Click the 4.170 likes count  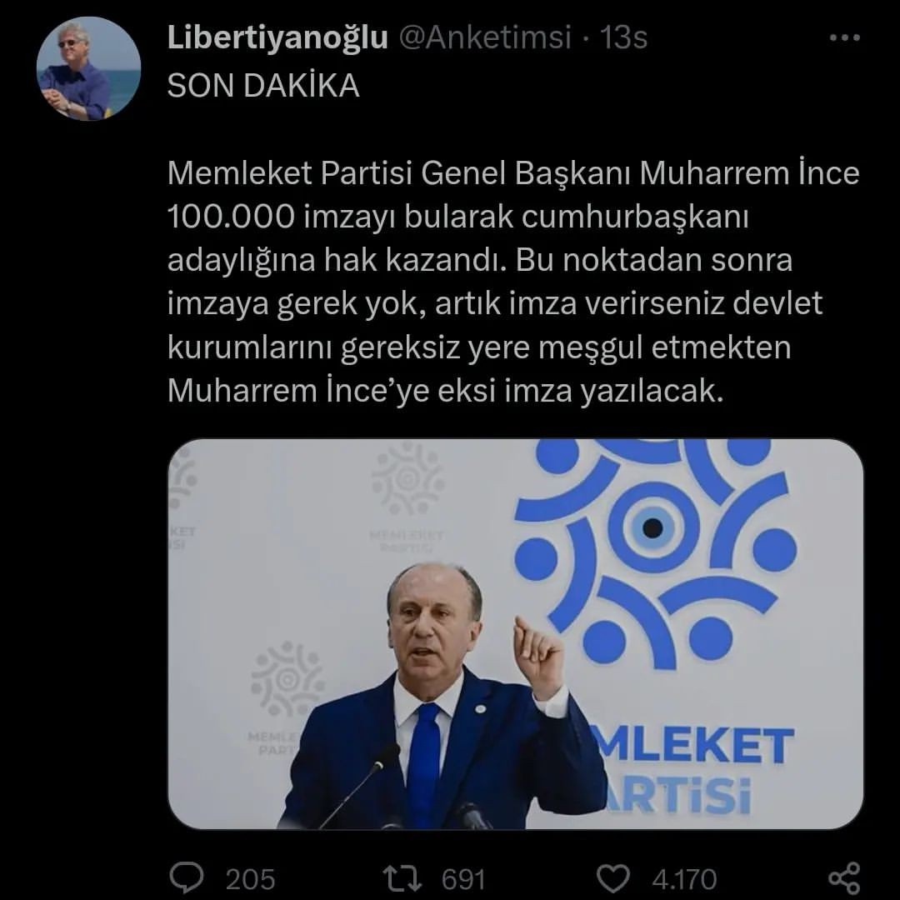[684, 879]
